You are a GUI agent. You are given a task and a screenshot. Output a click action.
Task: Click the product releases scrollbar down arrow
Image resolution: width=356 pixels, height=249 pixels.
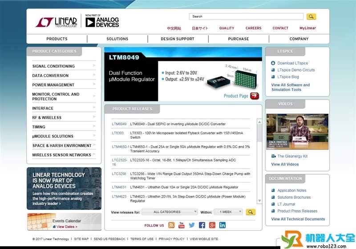click(259, 201)
